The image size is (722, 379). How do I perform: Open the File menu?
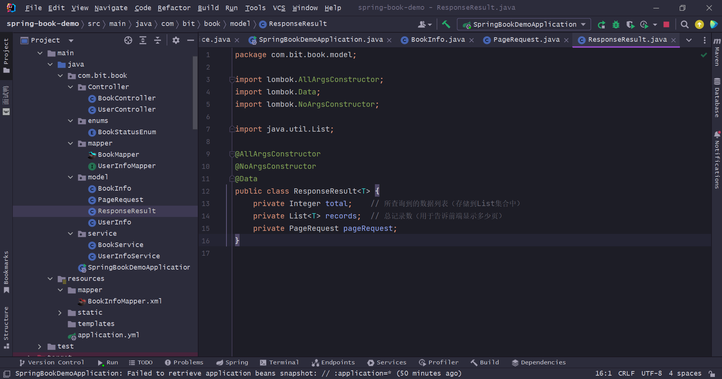pos(33,8)
